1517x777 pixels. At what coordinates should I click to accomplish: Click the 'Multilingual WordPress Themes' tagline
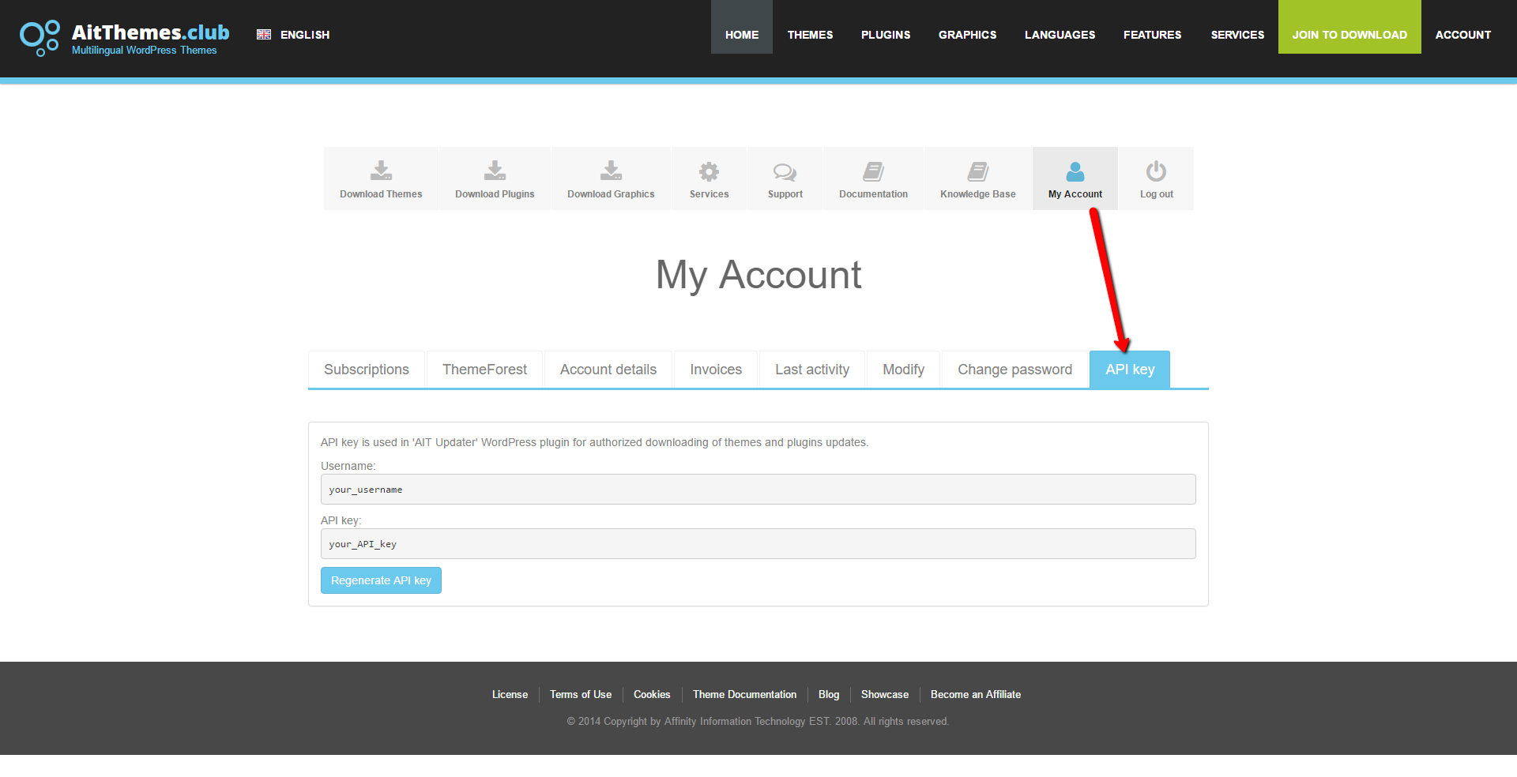click(x=144, y=51)
